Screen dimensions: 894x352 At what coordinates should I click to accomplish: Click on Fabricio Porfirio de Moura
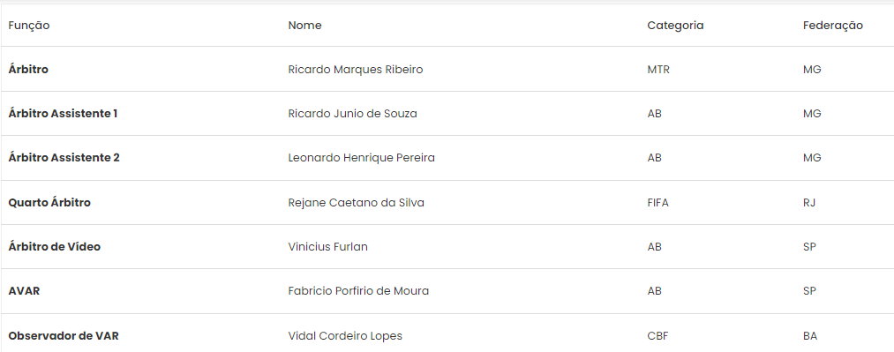click(358, 291)
